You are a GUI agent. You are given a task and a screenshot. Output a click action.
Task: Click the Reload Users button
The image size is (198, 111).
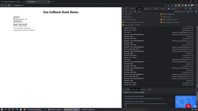[x=18, y=21]
